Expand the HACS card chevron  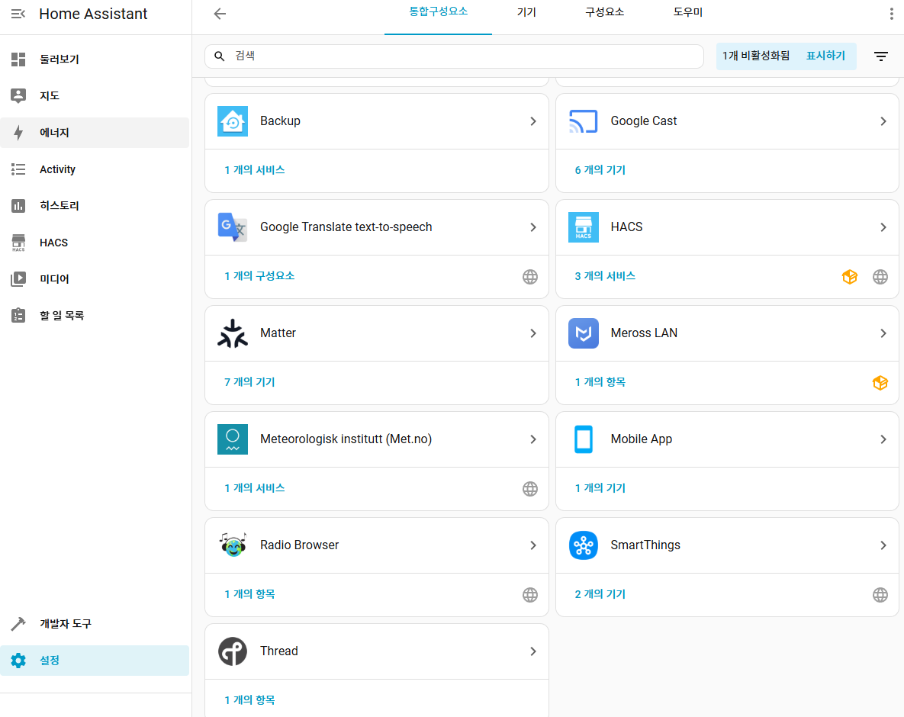883,227
